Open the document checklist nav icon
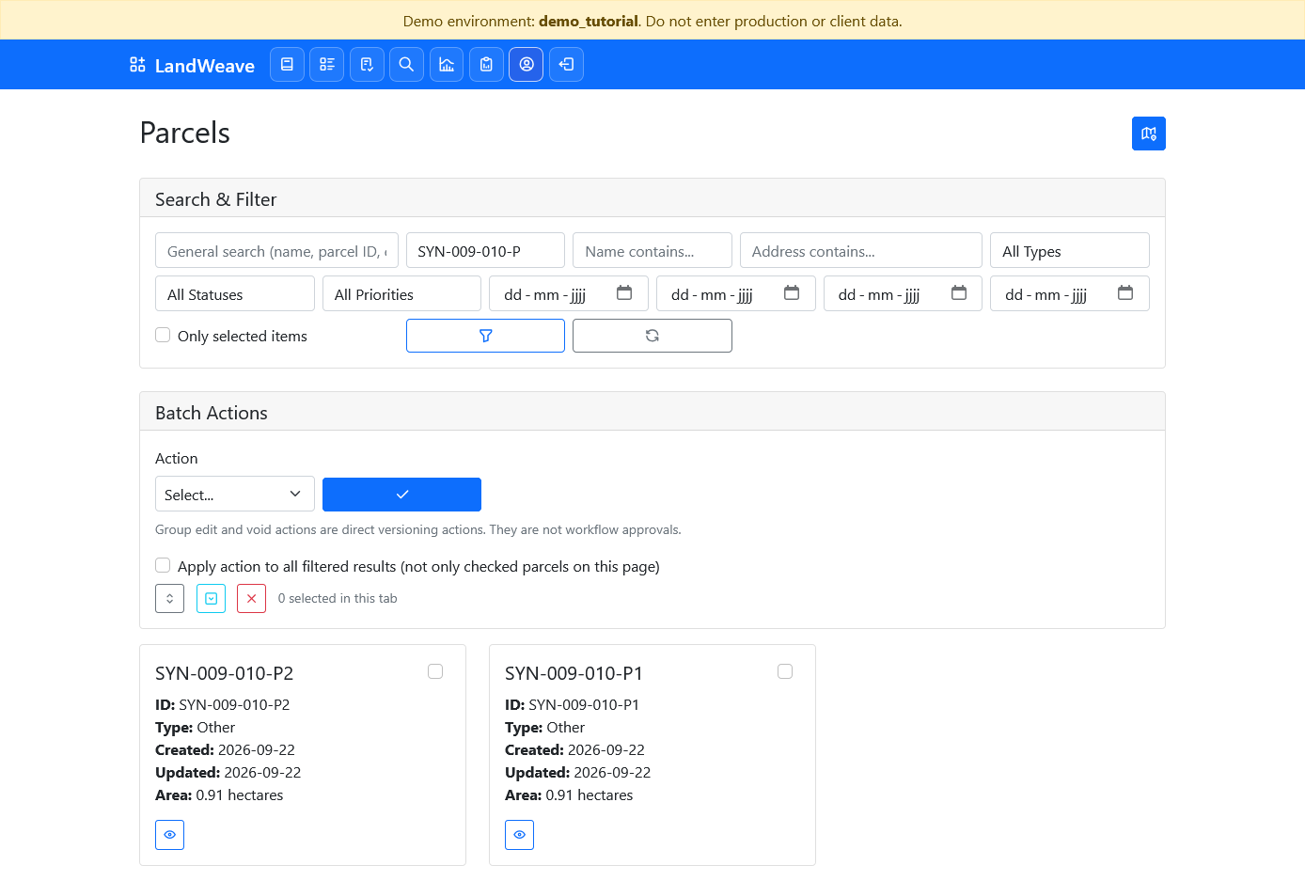This screenshot has width=1305, height=881. [367, 65]
